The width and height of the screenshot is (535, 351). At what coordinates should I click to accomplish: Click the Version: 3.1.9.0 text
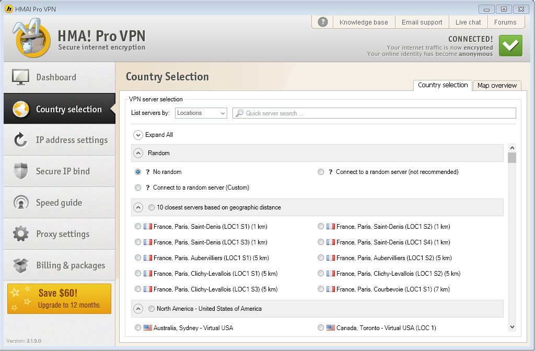point(24,341)
